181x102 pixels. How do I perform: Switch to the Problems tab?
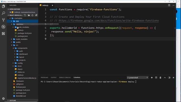click(x=44, y=77)
